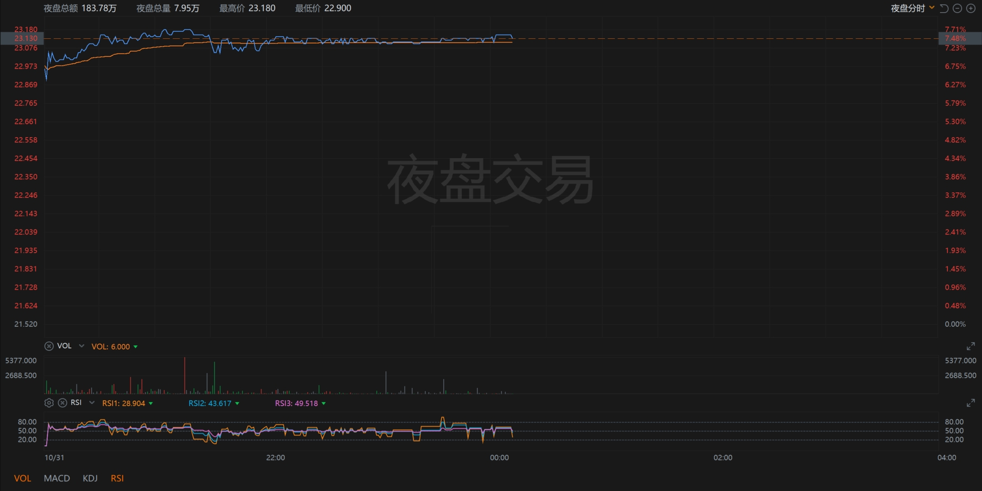Expand the RSI panel to full size
Viewport: 982px width, 491px height.
[x=970, y=403]
